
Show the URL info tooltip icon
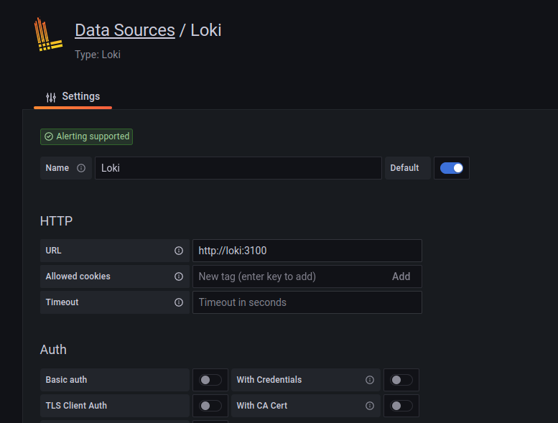pos(179,251)
